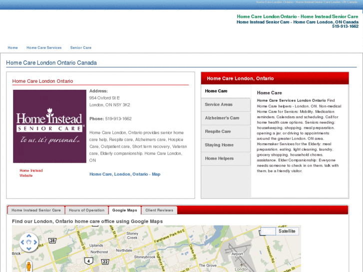This screenshot has width=363, height=272.
Task: Select the Service Areas side tab
Action: click(226, 105)
